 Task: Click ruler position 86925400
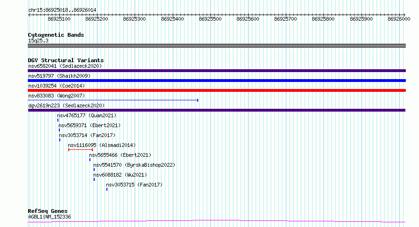click(x=173, y=19)
